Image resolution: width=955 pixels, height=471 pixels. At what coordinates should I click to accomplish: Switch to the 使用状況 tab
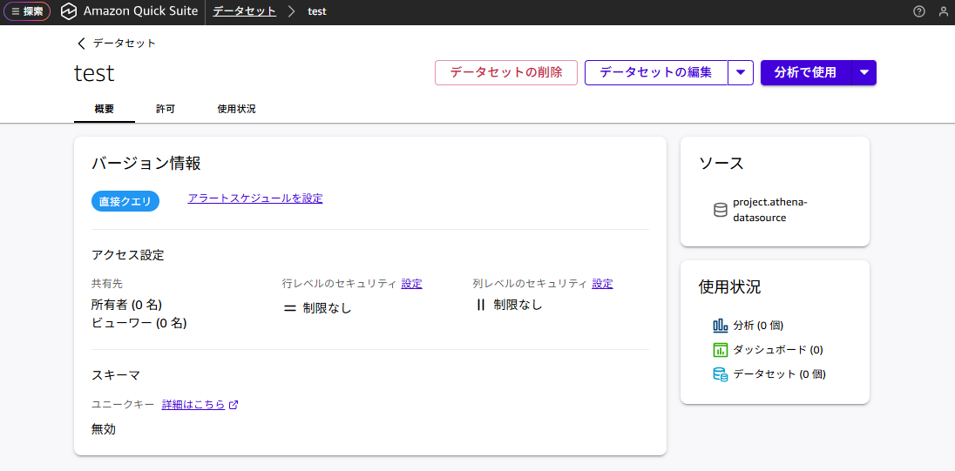pos(236,110)
